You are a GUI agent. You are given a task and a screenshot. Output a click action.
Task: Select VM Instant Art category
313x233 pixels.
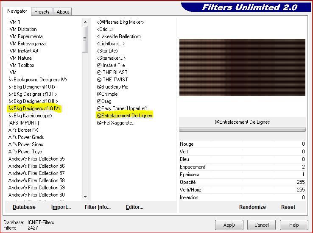click(x=24, y=51)
